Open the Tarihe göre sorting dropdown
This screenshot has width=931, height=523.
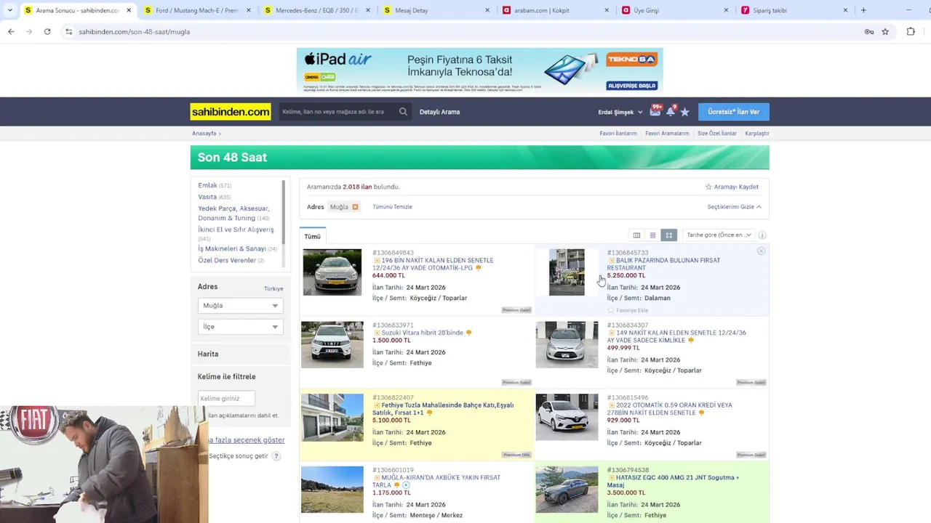pyautogui.click(x=719, y=235)
